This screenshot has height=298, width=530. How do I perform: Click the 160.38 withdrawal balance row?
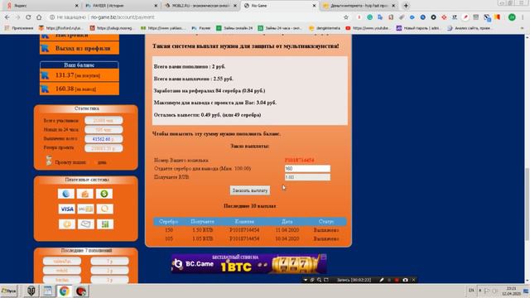point(79,89)
